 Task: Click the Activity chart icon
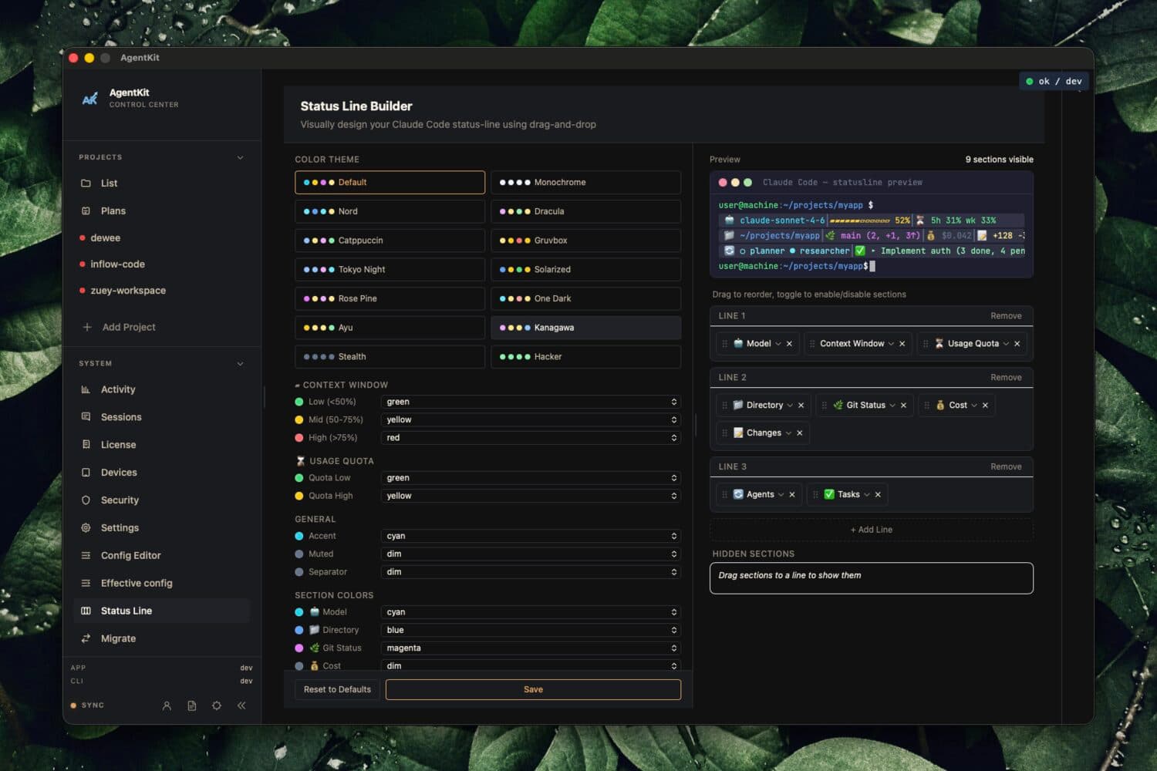point(86,389)
